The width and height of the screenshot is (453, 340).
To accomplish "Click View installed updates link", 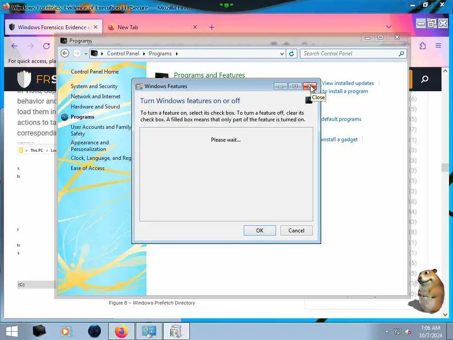I will 348,83.
